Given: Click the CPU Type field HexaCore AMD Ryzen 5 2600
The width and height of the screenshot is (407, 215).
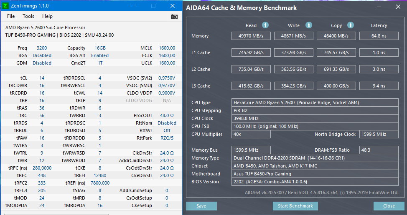Looking at the screenshot, I should pyautogui.click(x=315, y=103).
